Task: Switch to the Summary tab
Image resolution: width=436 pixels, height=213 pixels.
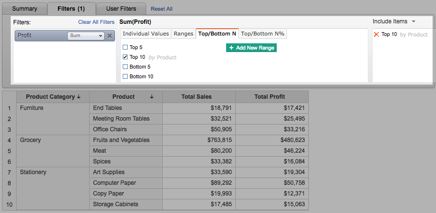Action: pos(24,9)
